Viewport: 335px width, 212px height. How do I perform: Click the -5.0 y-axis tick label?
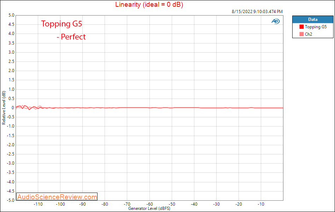[11, 200]
